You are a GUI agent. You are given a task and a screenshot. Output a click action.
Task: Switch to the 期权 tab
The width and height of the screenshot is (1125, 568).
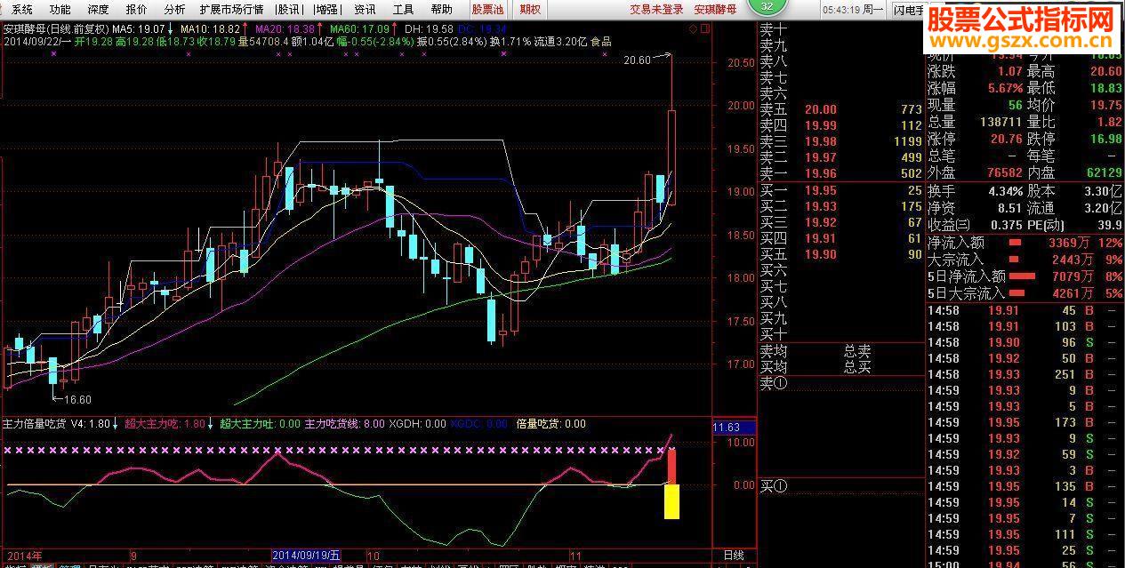click(x=530, y=9)
